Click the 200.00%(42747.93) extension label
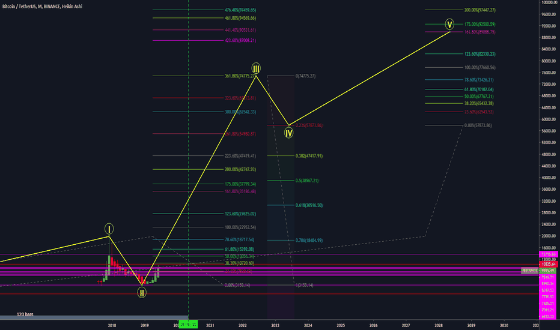This screenshot has height=330, width=560. 240,169
